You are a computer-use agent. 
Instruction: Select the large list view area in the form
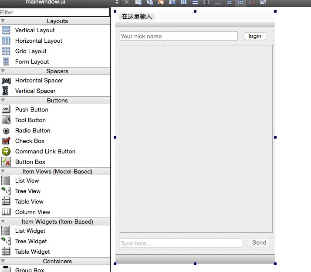196,139
